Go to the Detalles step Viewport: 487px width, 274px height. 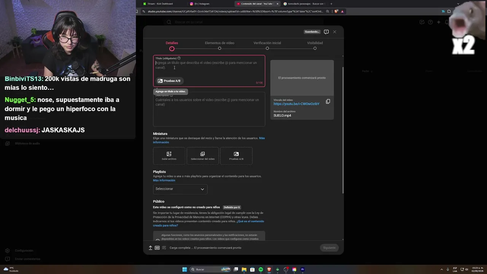[x=172, y=45]
